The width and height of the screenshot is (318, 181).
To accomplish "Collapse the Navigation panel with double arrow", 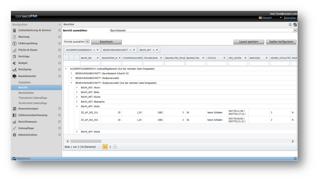I will (x=60, y=25).
